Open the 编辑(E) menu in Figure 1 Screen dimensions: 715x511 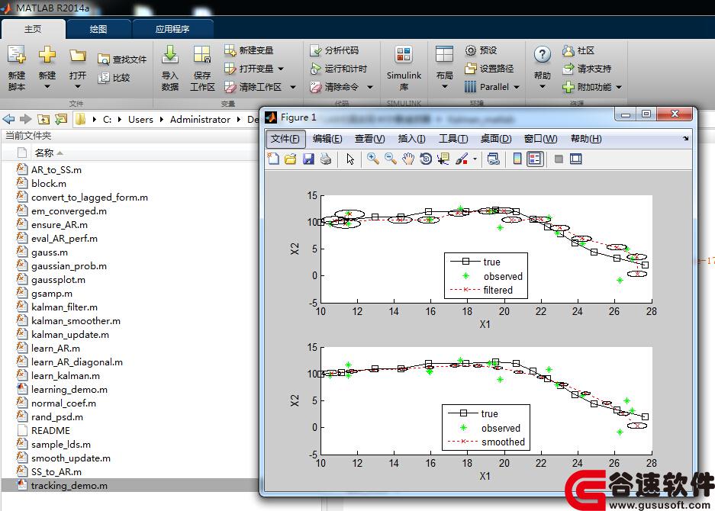327,139
